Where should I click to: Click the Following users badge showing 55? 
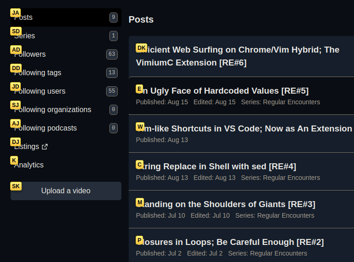(112, 91)
